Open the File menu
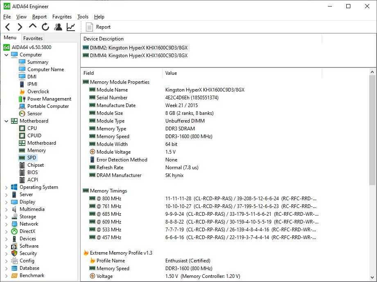 pyautogui.click(x=7, y=17)
